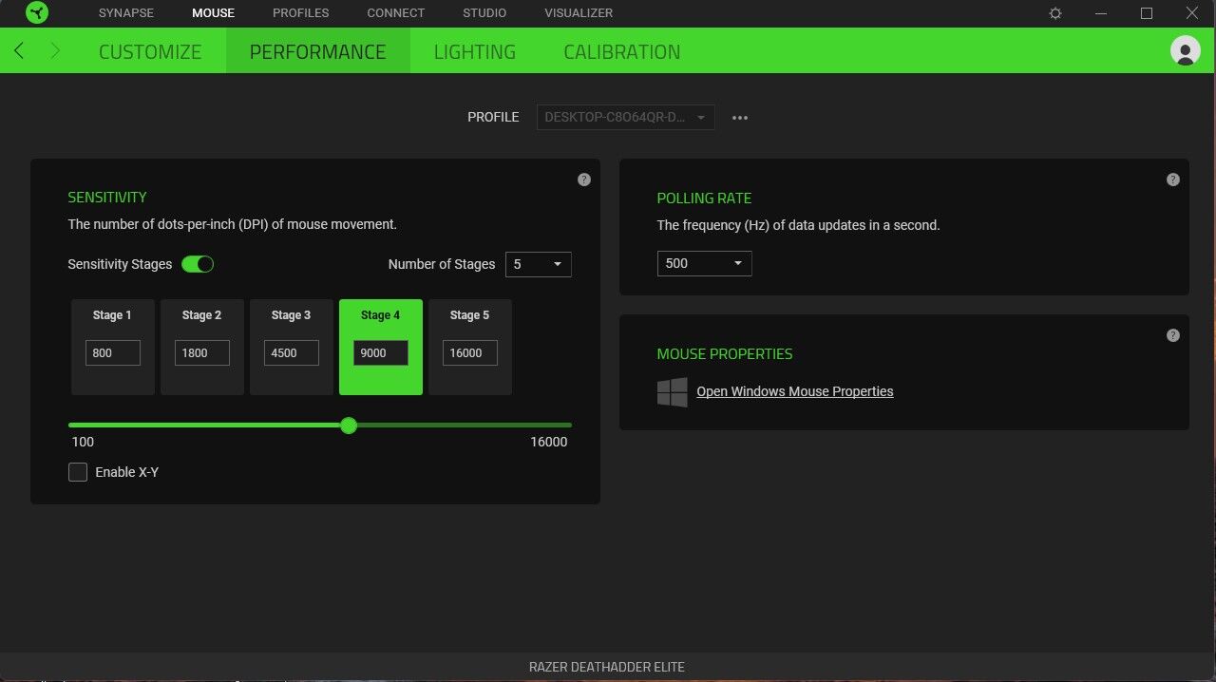Select the Stage 5 card
Image resolution: width=1216 pixels, height=682 pixels.
point(470,347)
